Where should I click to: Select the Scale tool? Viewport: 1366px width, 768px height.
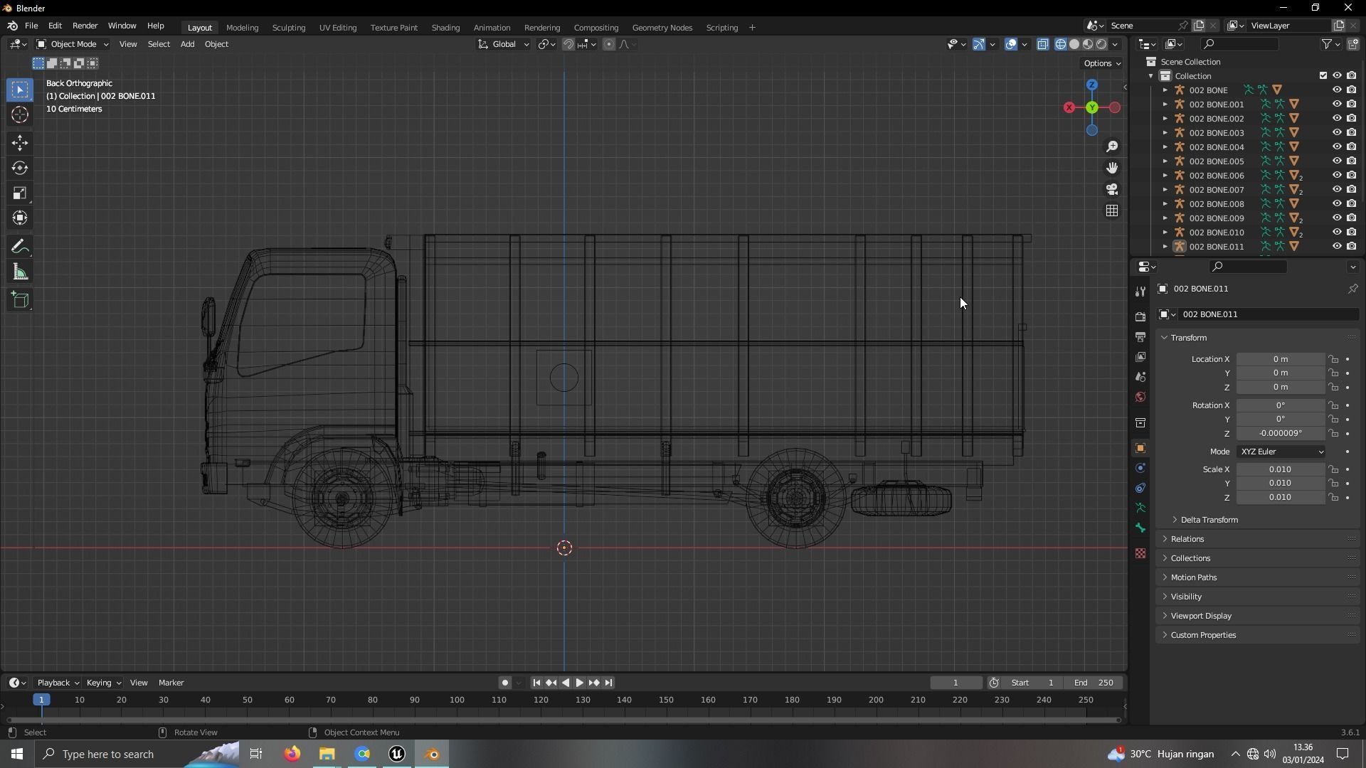click(20, 193)
